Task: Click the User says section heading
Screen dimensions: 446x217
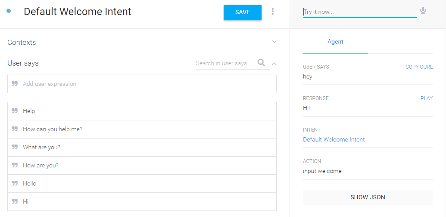Action: [23, 63]
